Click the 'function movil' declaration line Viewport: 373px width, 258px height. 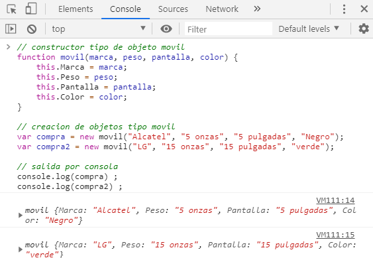pos(127,57)
